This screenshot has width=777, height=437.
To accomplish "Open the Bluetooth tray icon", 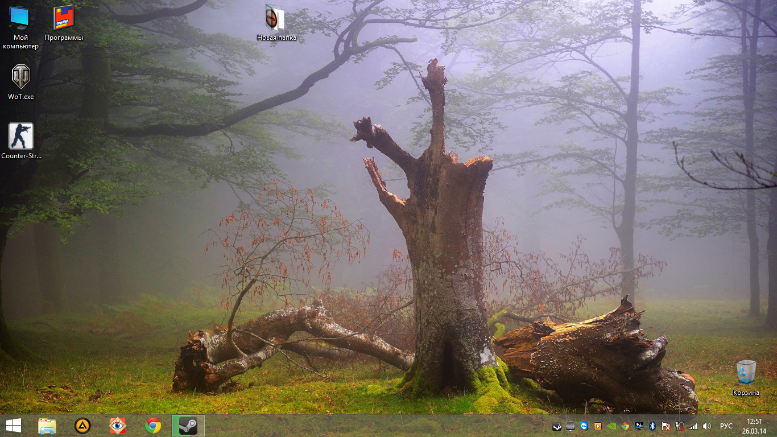I will [652, 426].
